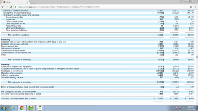Launch Internet Explorer from the taskbar

point(13,108)
